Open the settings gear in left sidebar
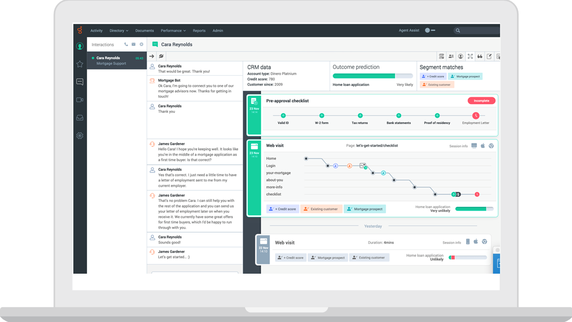Viewport: 572px width, 322px height. click(x=79, y=136)
